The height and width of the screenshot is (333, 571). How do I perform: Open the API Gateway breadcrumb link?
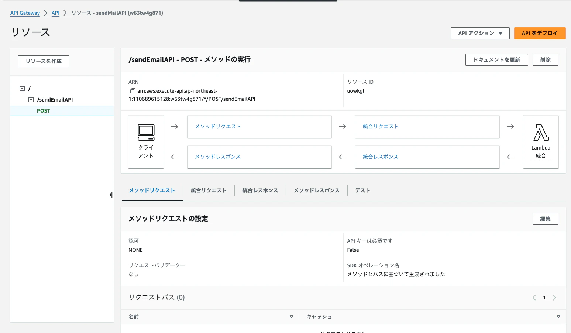25,13
